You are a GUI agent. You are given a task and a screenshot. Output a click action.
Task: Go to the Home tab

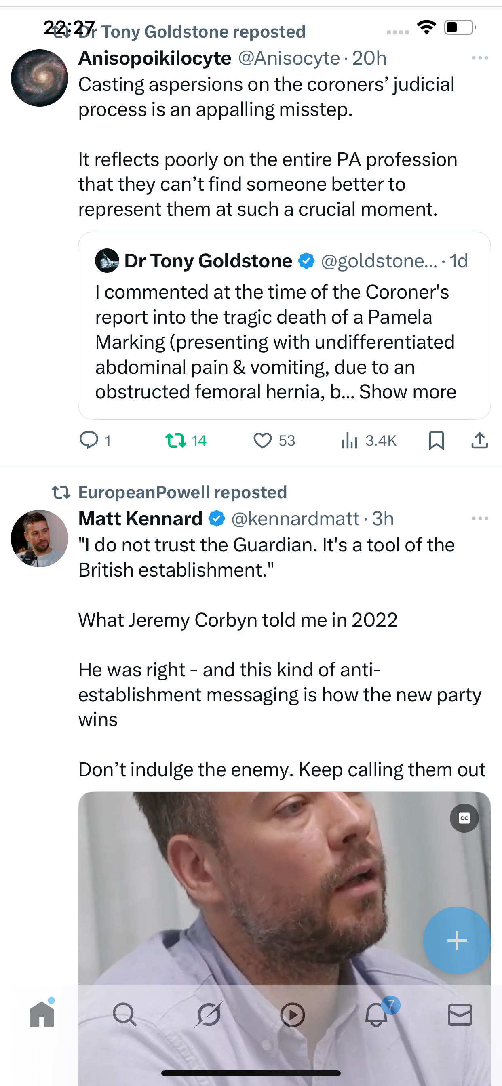[x=42, y=1014]
